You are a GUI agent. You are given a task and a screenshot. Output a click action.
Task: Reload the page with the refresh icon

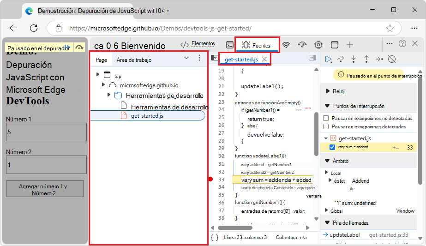coord(34,28)
